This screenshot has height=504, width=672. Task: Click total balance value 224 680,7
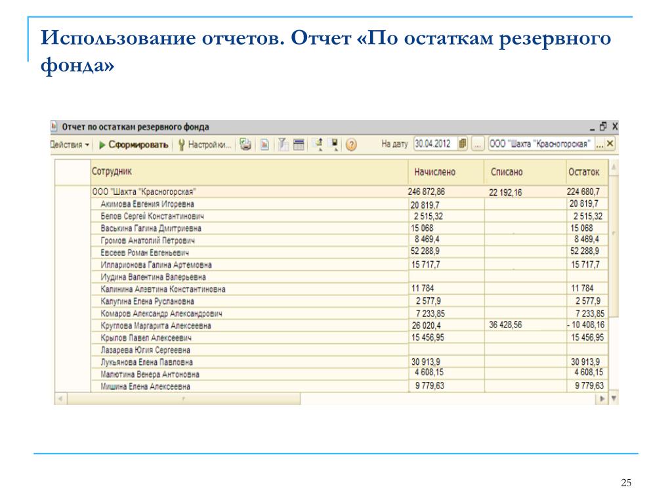[x=583, y=192]
